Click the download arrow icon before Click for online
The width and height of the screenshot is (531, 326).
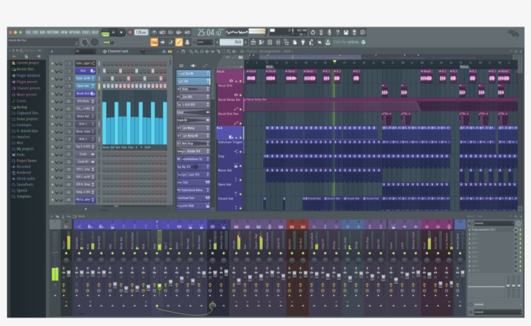(x=328, y=42)
